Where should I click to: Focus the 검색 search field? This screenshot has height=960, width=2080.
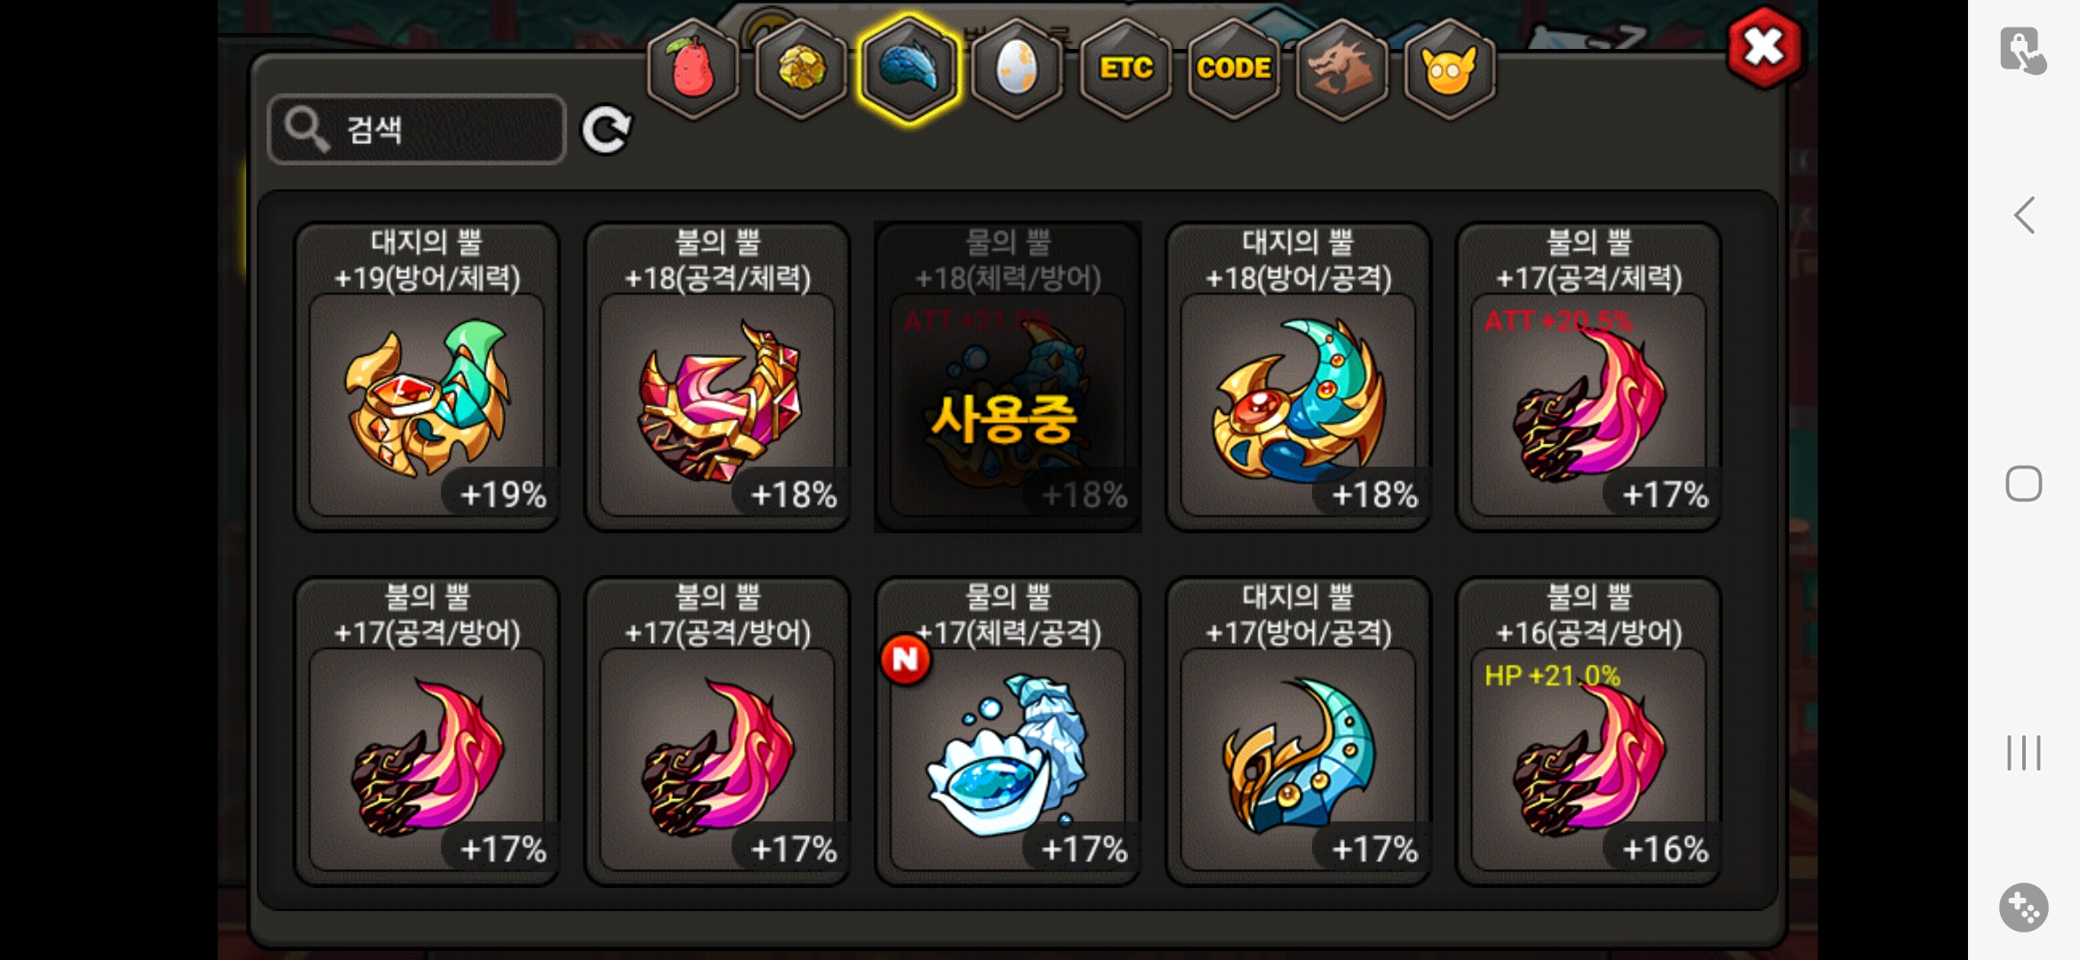pos(417,130)
